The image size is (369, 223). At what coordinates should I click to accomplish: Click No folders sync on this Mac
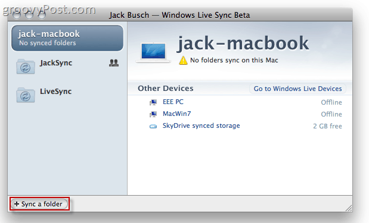[234, 60]
